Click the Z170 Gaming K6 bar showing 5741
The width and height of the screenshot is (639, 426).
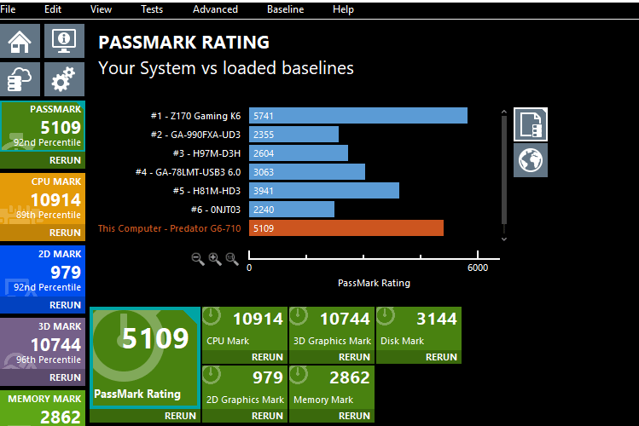click(358, 116)
